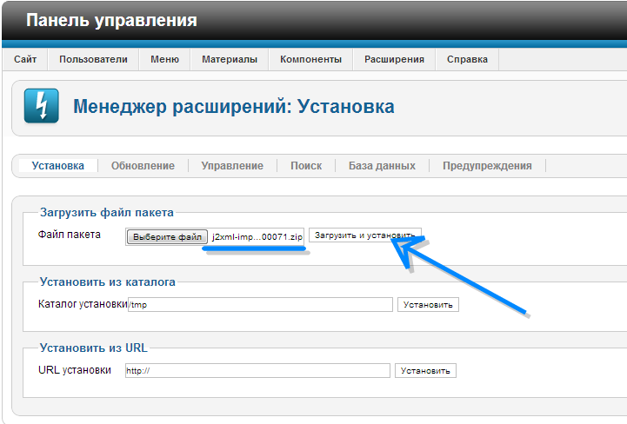Open the Сайт menu

coord(25,60)
